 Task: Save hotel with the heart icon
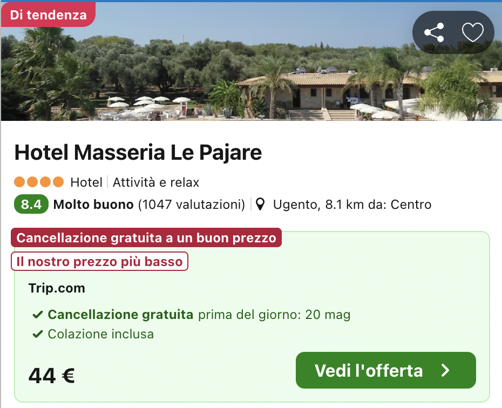[473, 33]
